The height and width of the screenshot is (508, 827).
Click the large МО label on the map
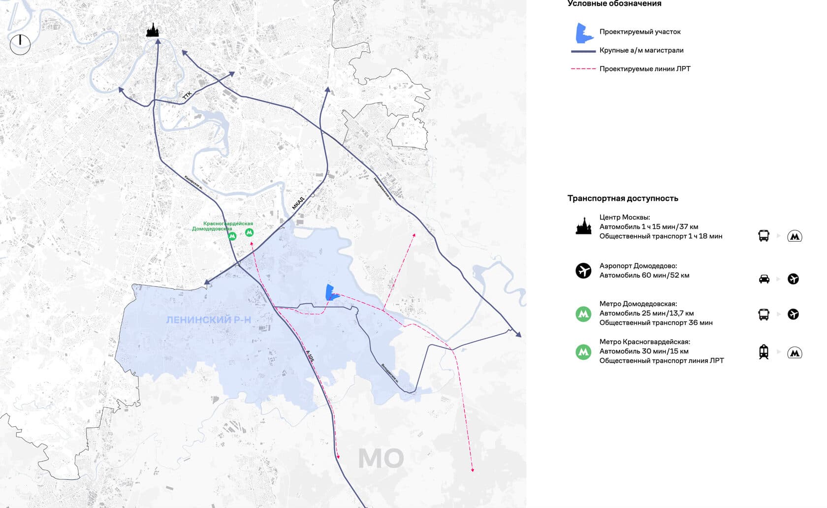click(381, 459)
